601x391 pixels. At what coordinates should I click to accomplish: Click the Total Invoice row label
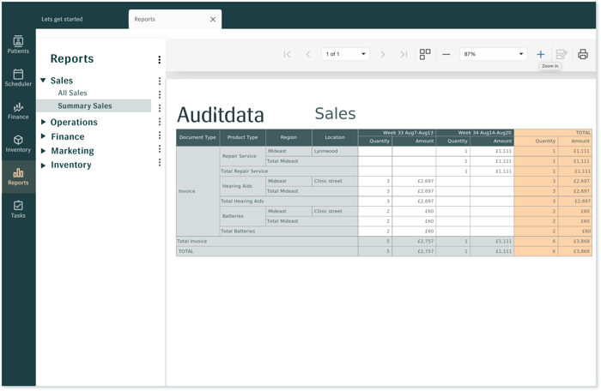click(x=191, y=241)
